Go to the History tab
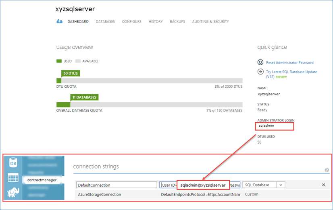Screen dimensions: 333x210 [x=156, y=22]
